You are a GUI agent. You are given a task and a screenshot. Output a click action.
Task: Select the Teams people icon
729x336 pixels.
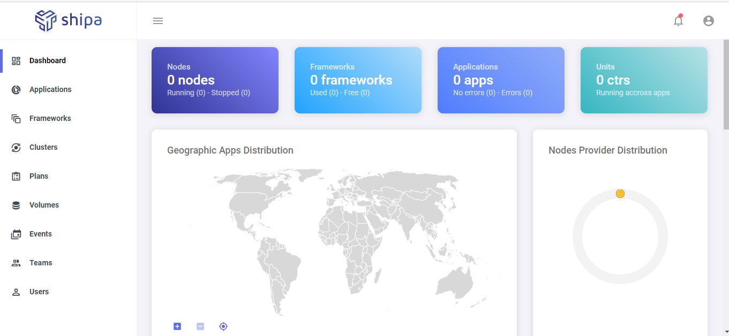16,263
